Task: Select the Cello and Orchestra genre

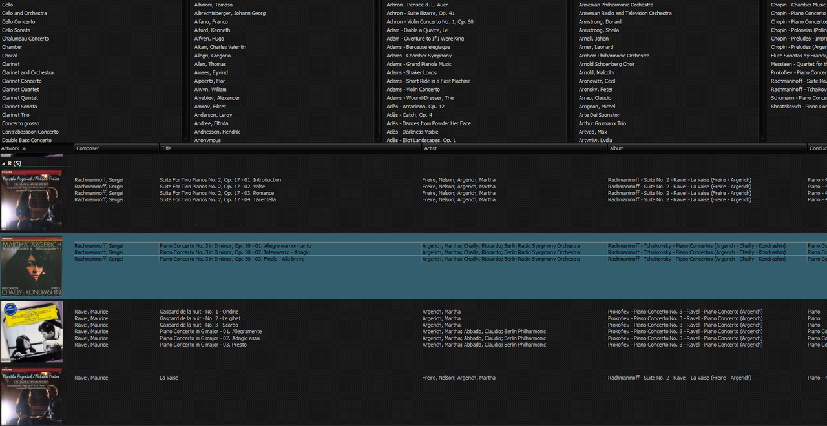Action: pos(25,13)
